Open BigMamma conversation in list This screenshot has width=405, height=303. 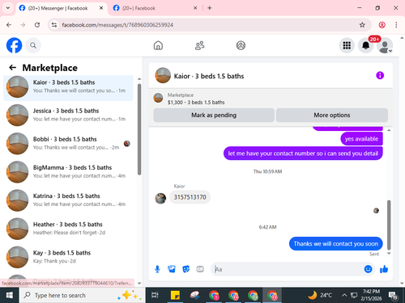click(x=68, y=172)
